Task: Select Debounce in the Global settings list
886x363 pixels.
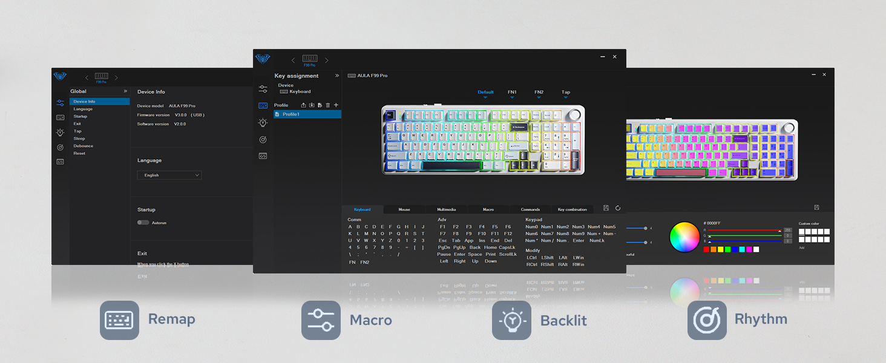Action: (x=84, y=146)
